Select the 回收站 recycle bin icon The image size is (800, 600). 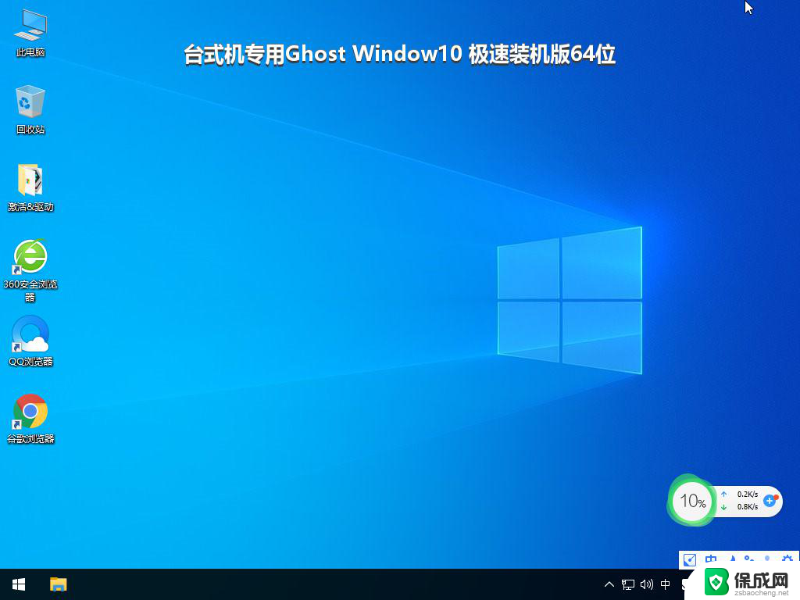[30, 109]
